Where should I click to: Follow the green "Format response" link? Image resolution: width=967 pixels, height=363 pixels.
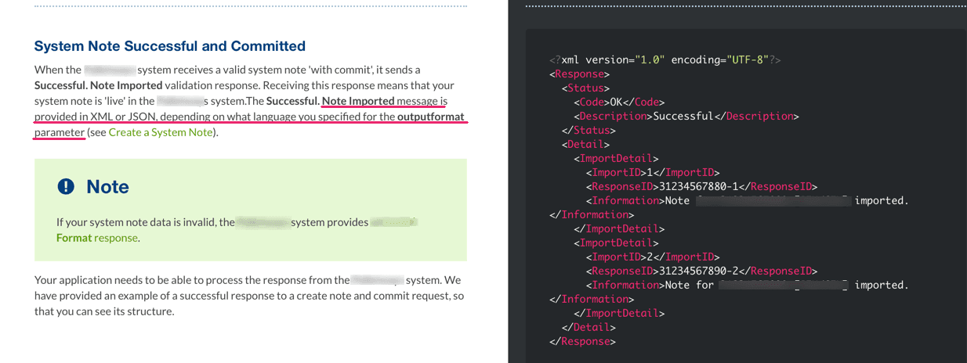97,238
